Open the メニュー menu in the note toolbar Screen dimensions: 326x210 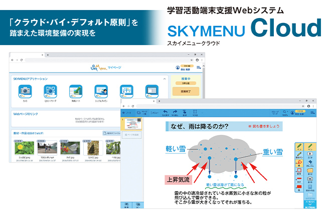coord(155,113)
